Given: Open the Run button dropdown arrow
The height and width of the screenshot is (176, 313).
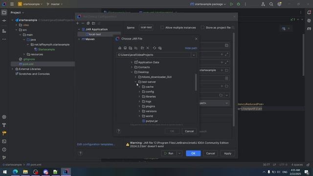Looking at the screenshot, I should point(179,154).
